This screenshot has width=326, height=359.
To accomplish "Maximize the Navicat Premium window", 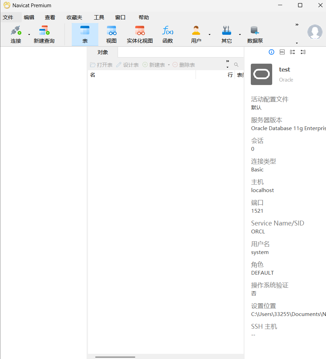I will pos(300,5).
